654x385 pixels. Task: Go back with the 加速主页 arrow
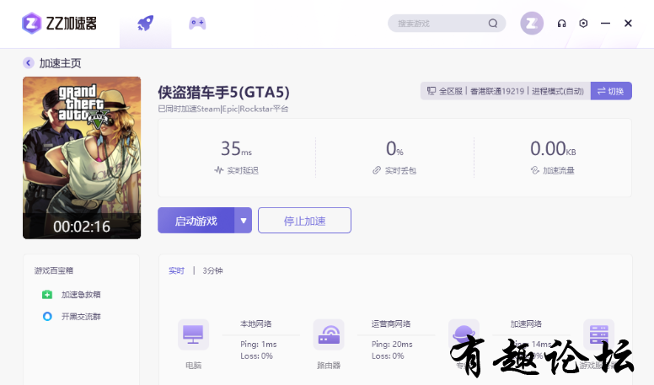click(29, 63)
